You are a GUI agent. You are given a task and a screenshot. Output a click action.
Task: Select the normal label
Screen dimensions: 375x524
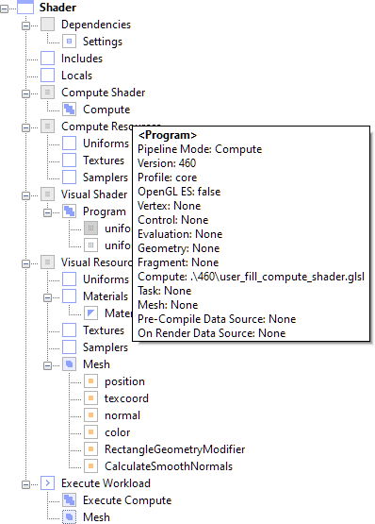pyautogui.click(x=122, y=415)
